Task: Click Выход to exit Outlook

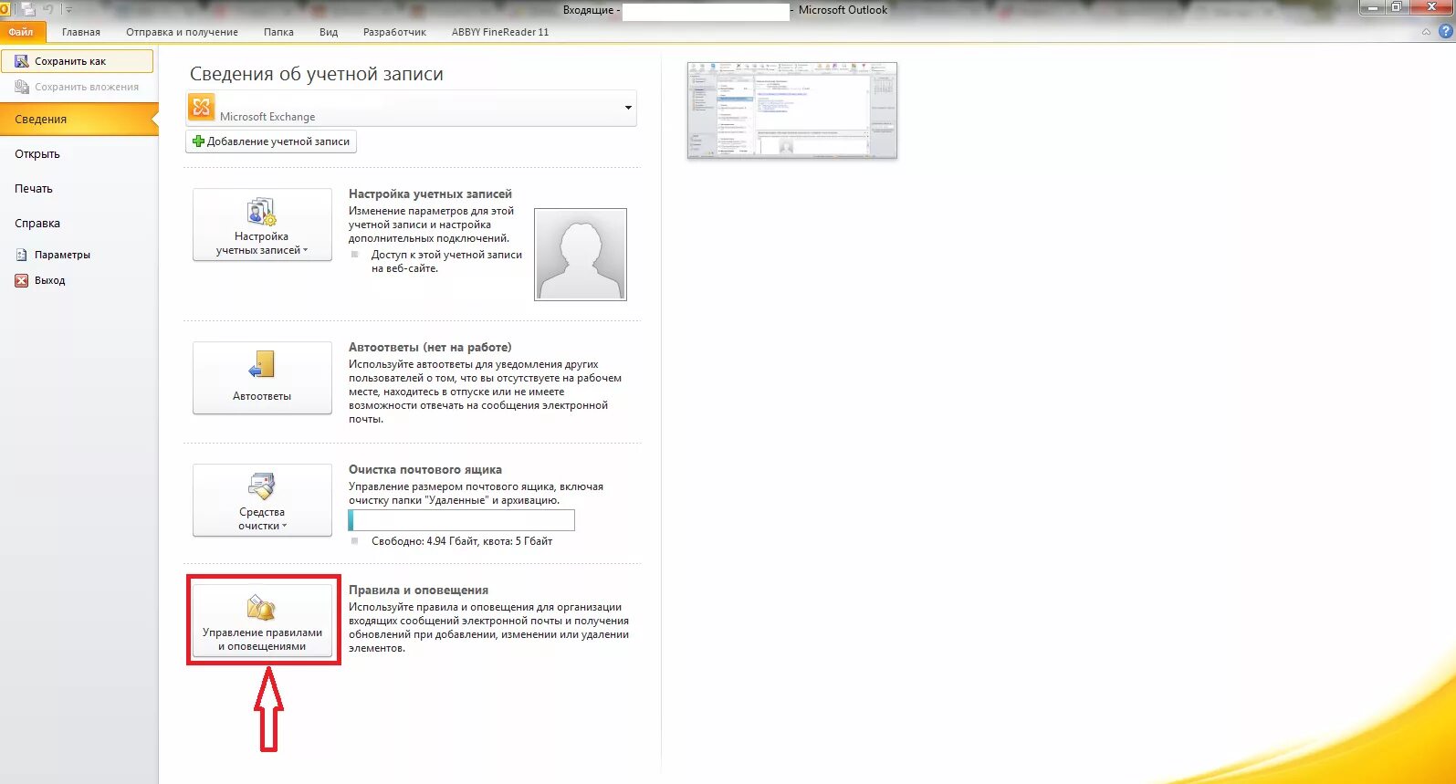Action: click(49, 280)
